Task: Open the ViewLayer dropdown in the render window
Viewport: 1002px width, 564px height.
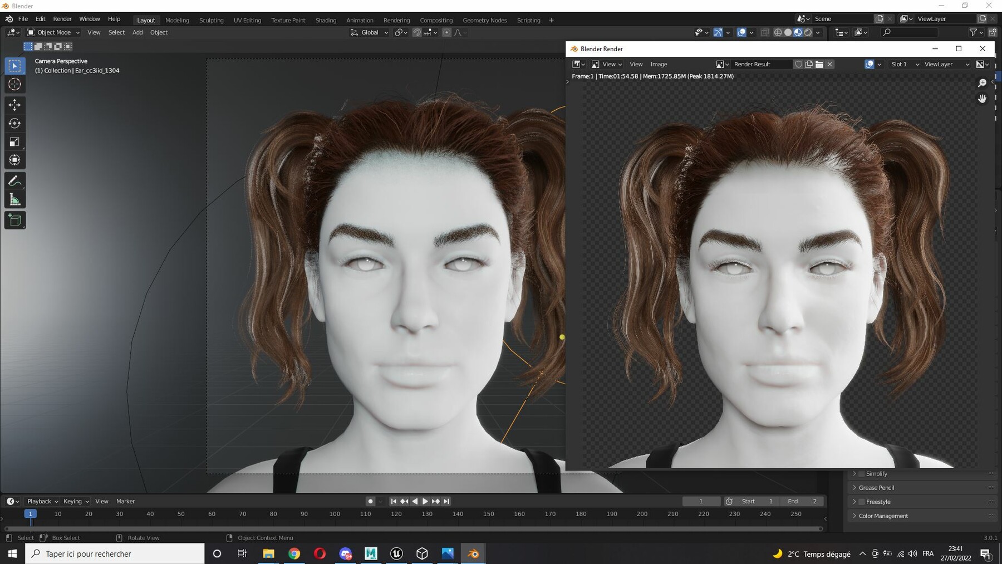Action: (x=946, y=64)
